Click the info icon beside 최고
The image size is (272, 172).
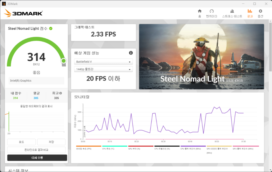pyautogui.click(x=61, y=93)
